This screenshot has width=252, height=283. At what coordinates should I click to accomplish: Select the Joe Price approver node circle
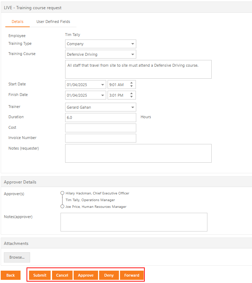click(x=62, y=206)
